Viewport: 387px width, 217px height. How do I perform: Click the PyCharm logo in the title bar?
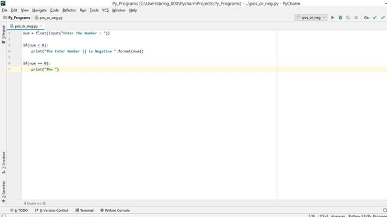pyautogui.click(x=3, y=3)
